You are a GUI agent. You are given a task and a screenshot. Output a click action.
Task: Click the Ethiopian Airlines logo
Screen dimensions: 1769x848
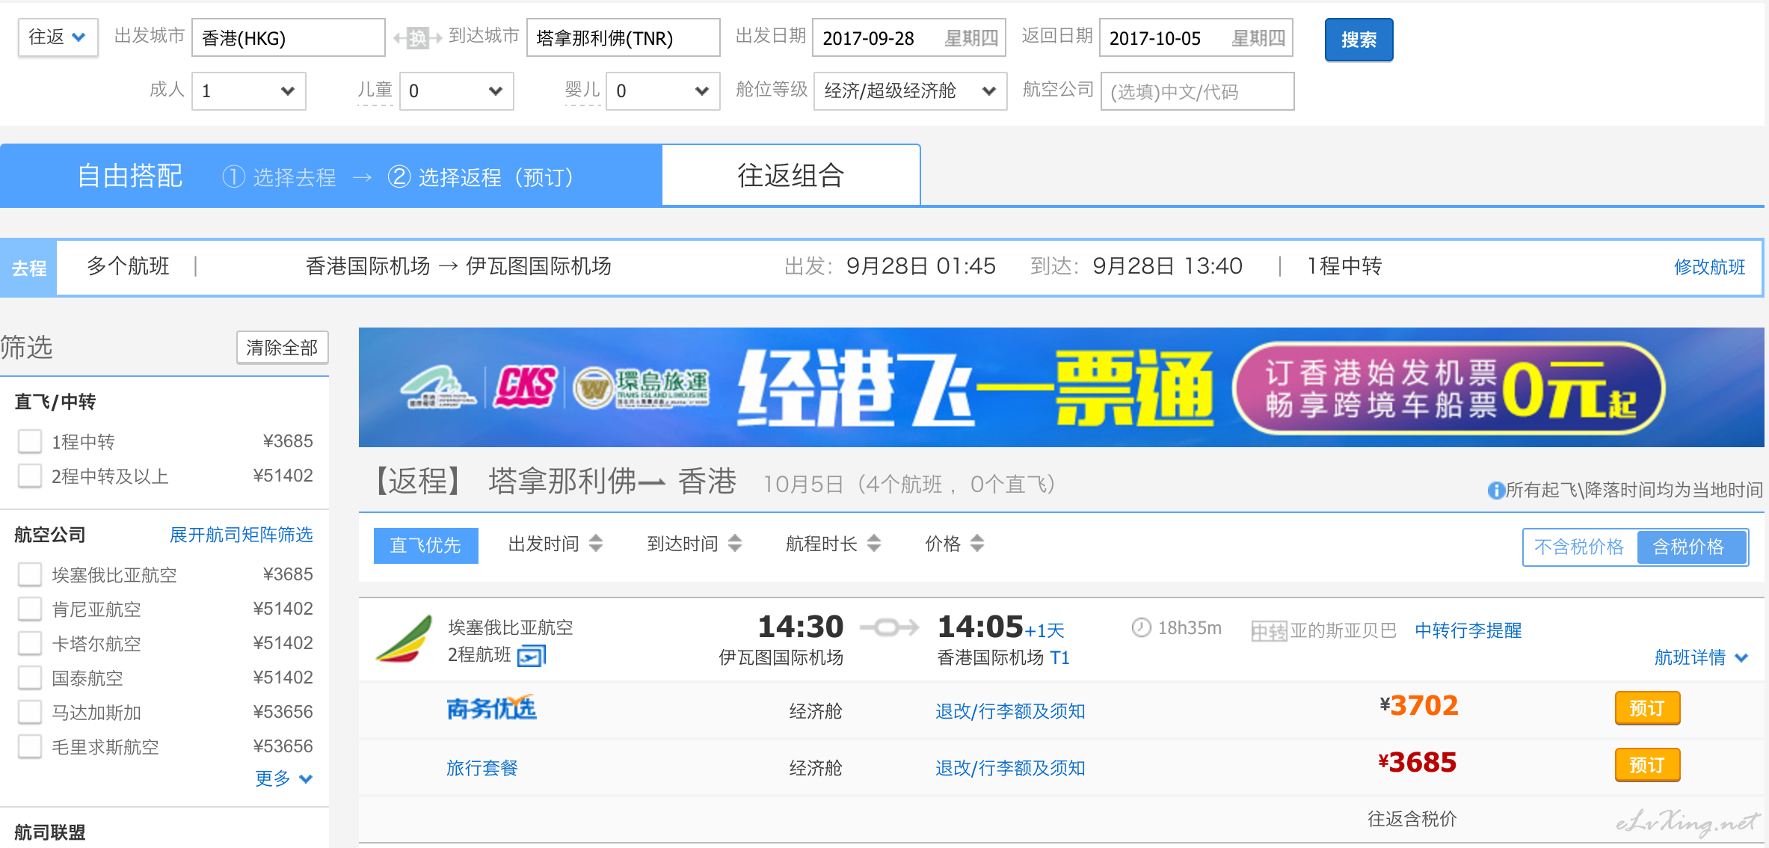click(404, 639)
